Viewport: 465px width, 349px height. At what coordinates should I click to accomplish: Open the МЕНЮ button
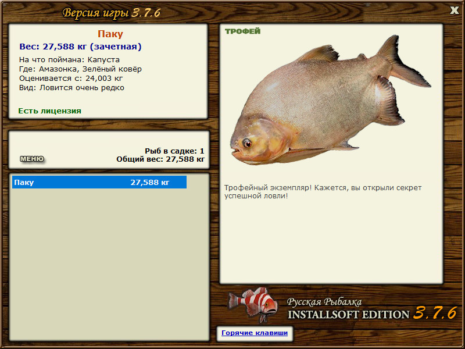coord(32,159)
